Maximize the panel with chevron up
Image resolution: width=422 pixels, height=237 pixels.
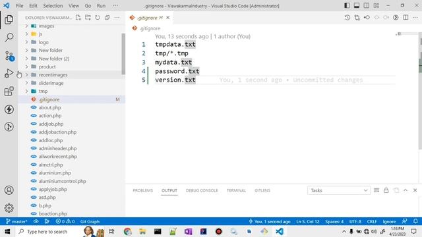(x=406, y=190)
